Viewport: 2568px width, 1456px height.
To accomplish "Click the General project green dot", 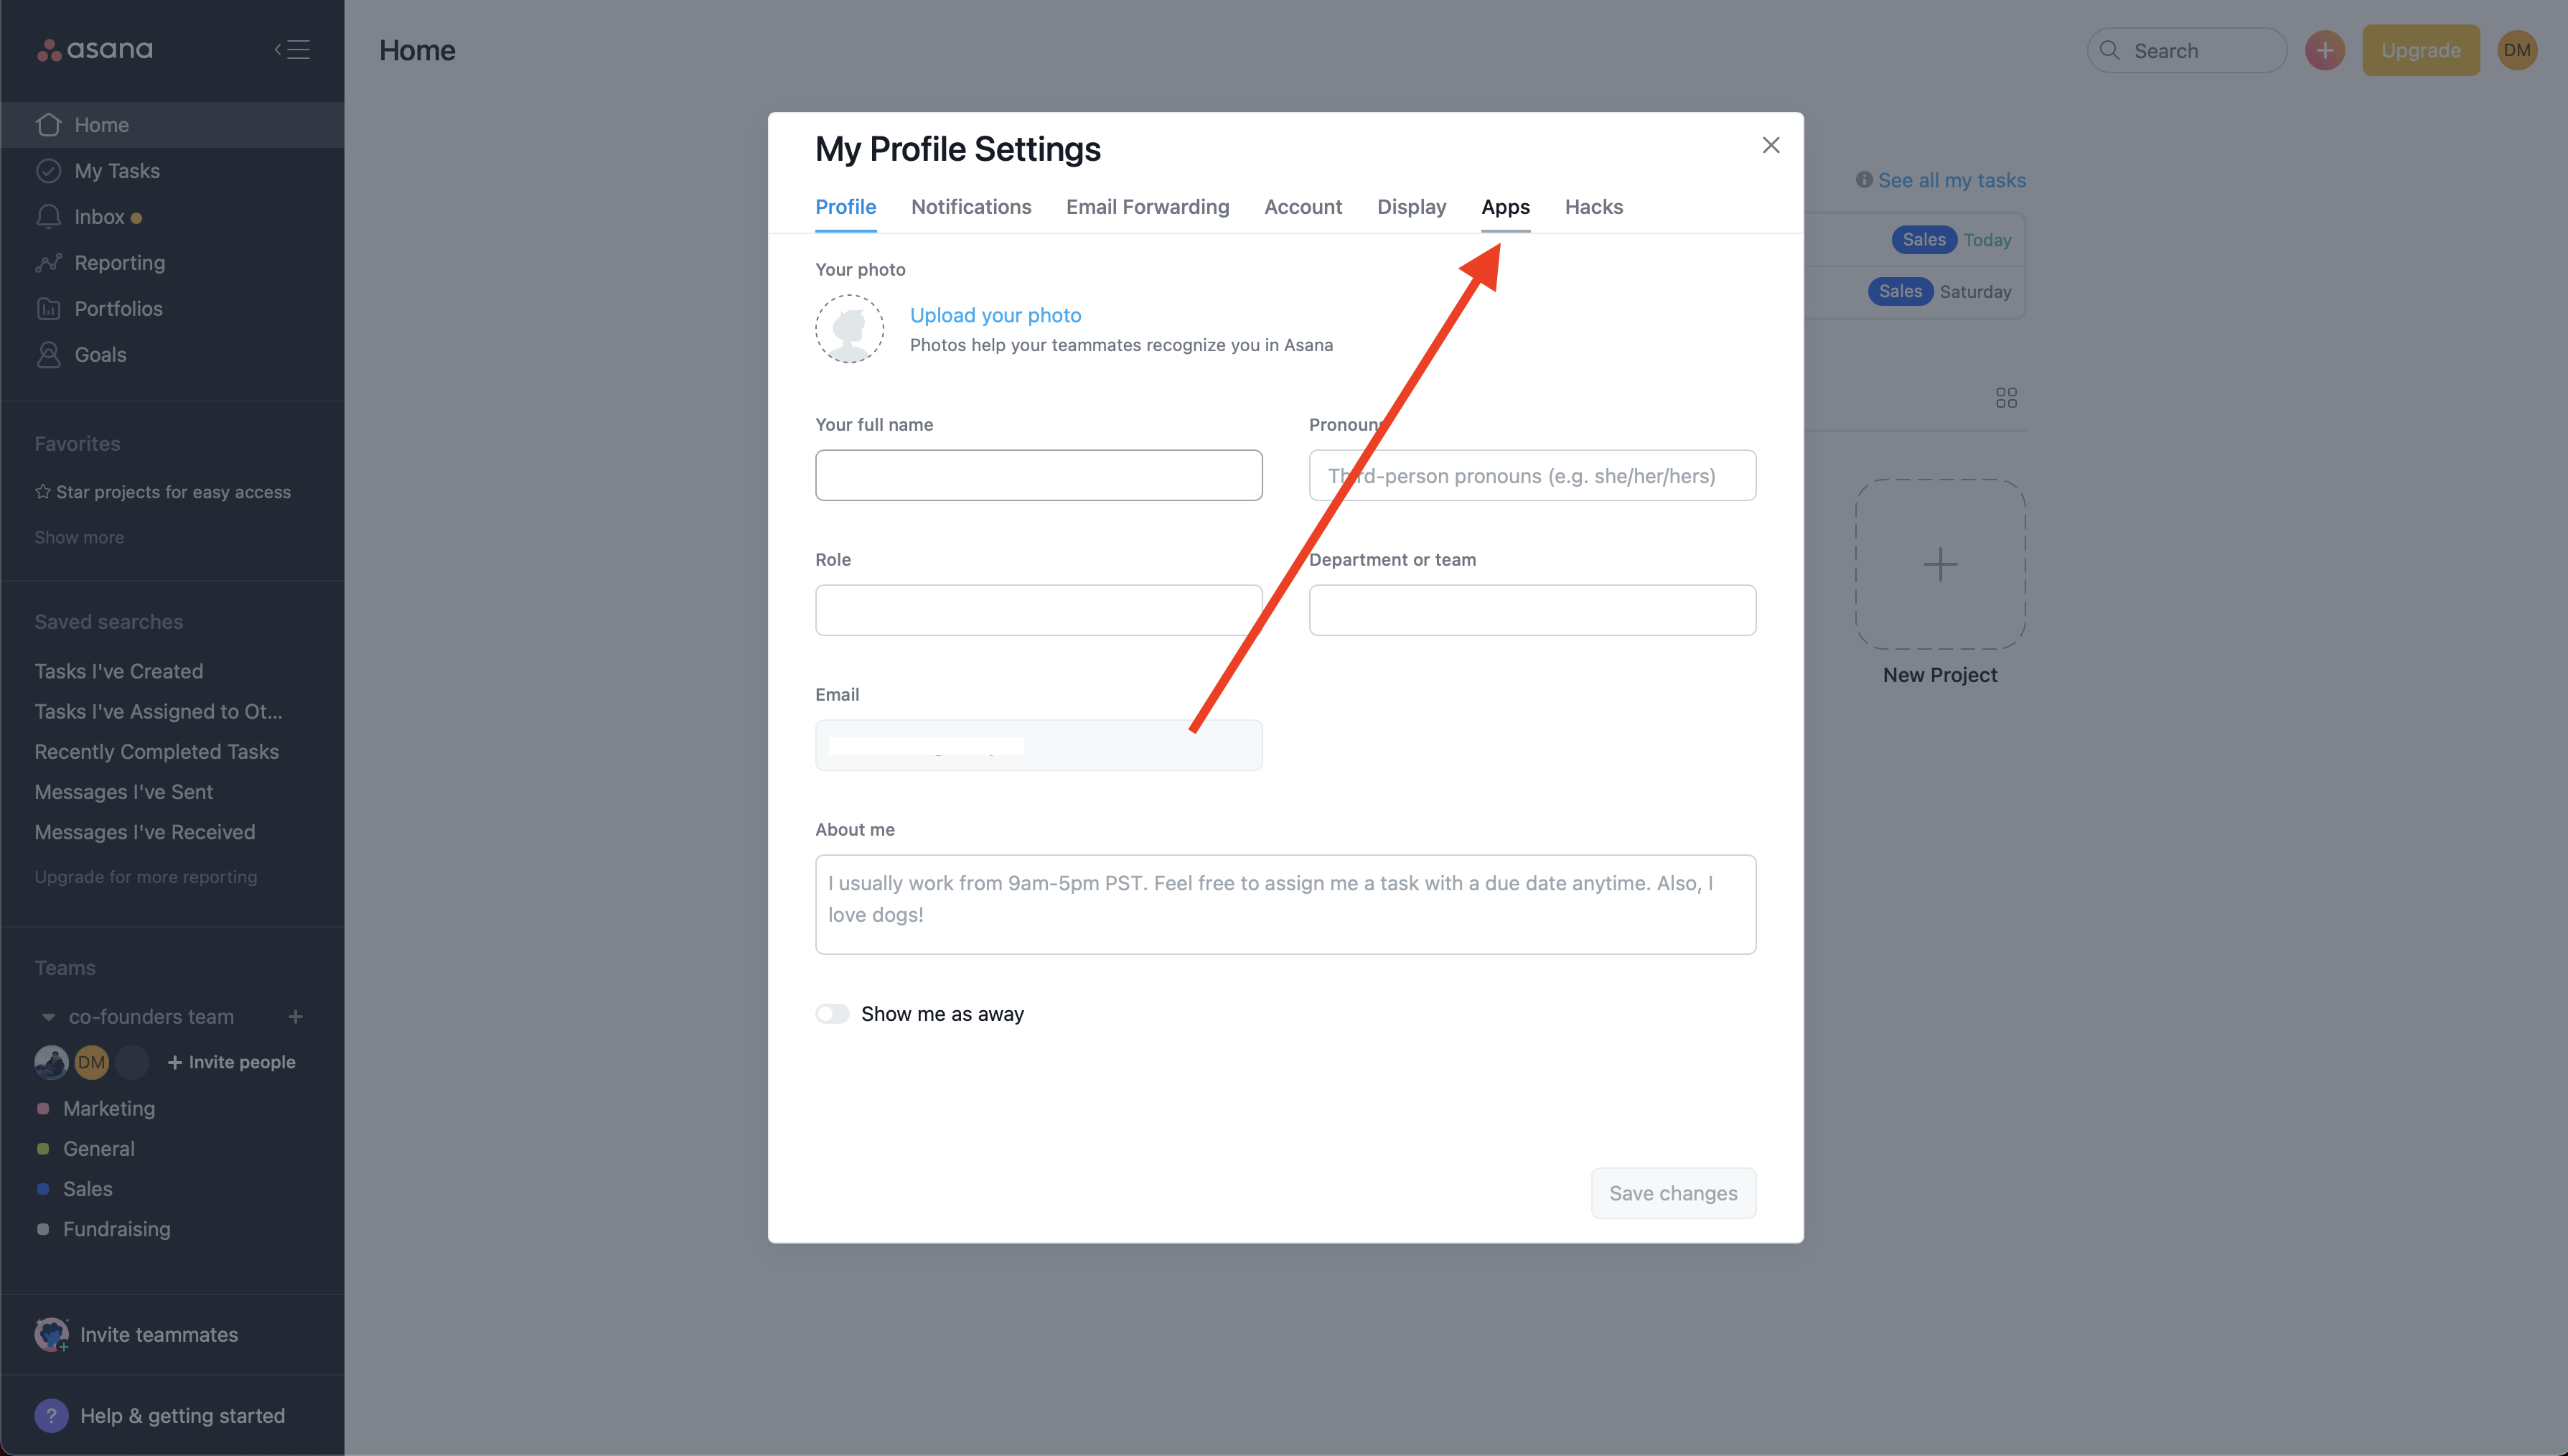I will tap(43, 1148).
